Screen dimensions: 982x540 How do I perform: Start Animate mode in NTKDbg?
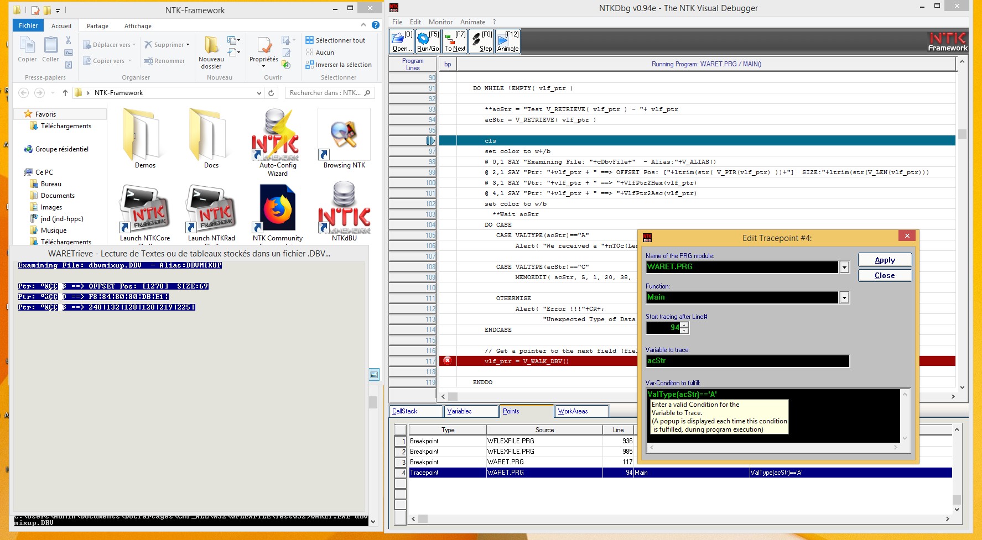coord(508,41)
